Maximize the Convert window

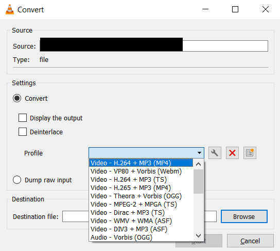(235, 9)
